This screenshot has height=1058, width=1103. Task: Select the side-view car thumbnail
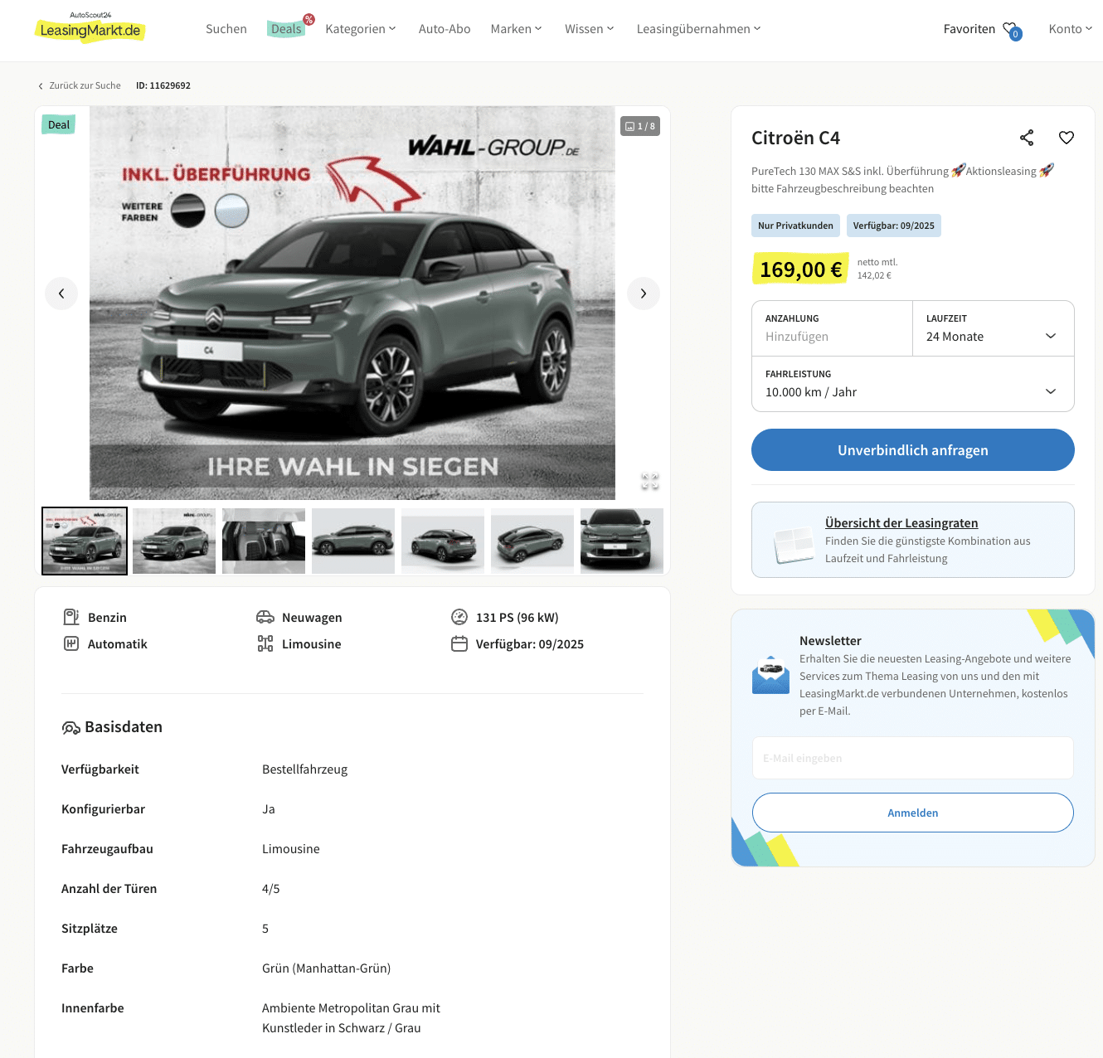[353, 541]
